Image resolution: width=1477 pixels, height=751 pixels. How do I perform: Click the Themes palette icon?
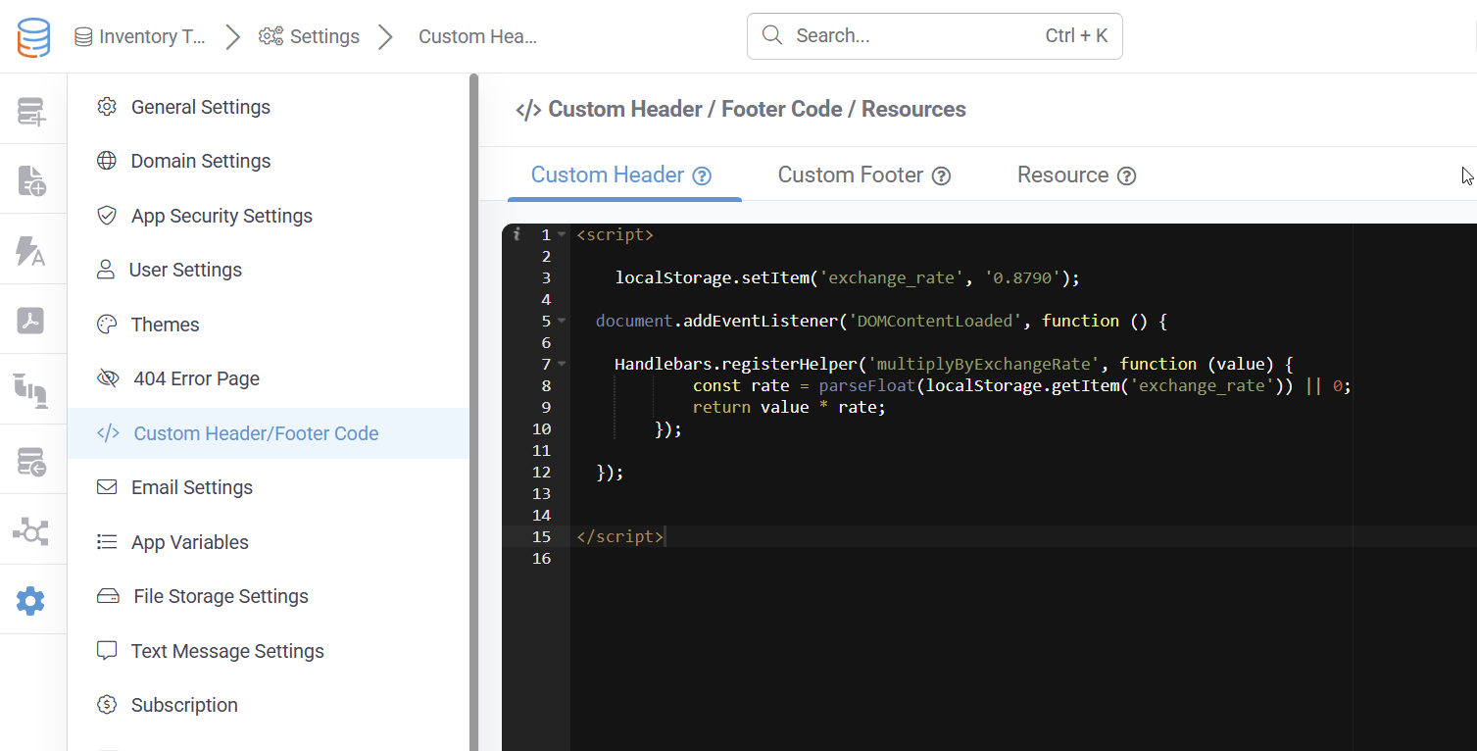click(107, 325)
